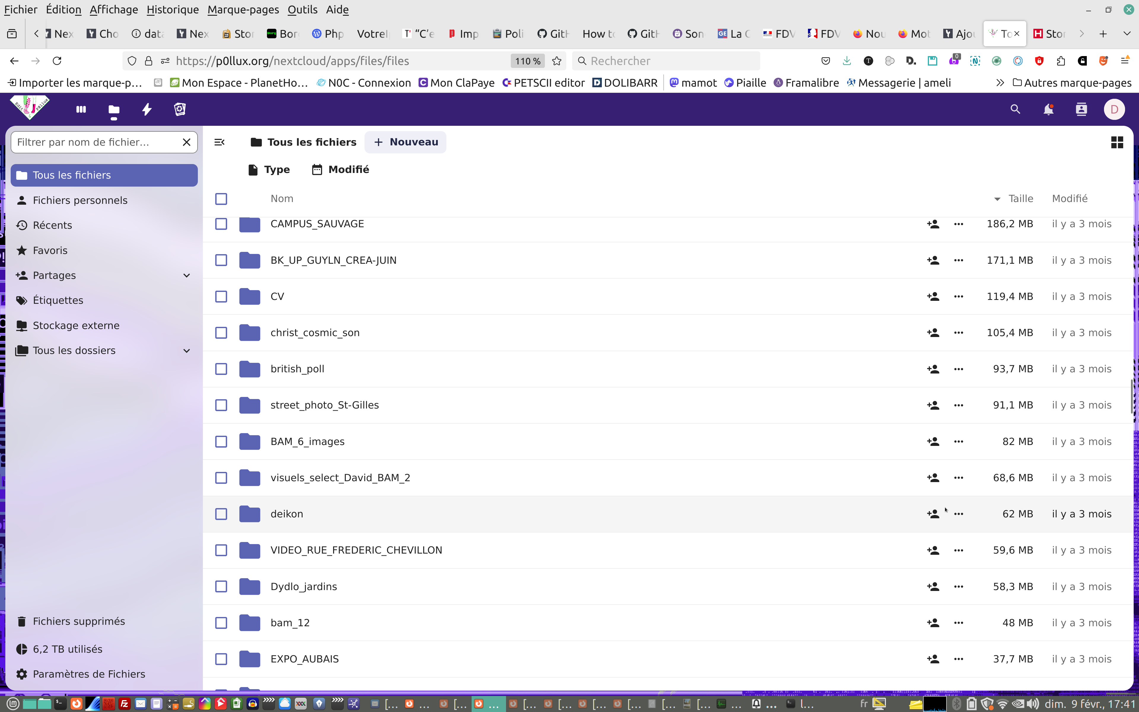Select Récents in the sidebar
The width and height of the screenshot is (1139, 712).
(52, 225)
